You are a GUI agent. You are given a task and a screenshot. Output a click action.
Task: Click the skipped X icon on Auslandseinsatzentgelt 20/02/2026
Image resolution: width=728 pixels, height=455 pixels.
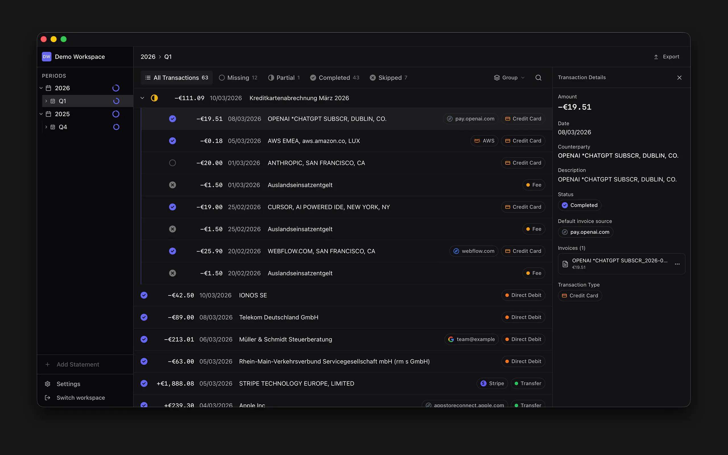pyautogui.click(x=172, y=273)
